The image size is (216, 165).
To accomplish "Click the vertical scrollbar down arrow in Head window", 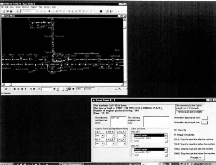I will (x=125, y=82).
